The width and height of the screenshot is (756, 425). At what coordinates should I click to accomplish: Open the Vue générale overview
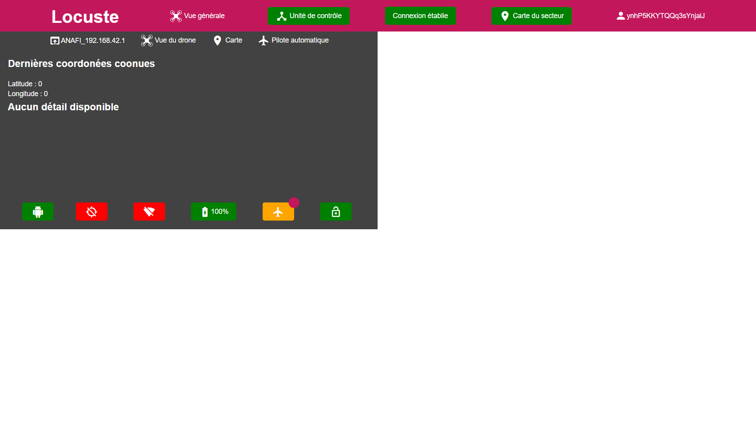click(197, 16)
